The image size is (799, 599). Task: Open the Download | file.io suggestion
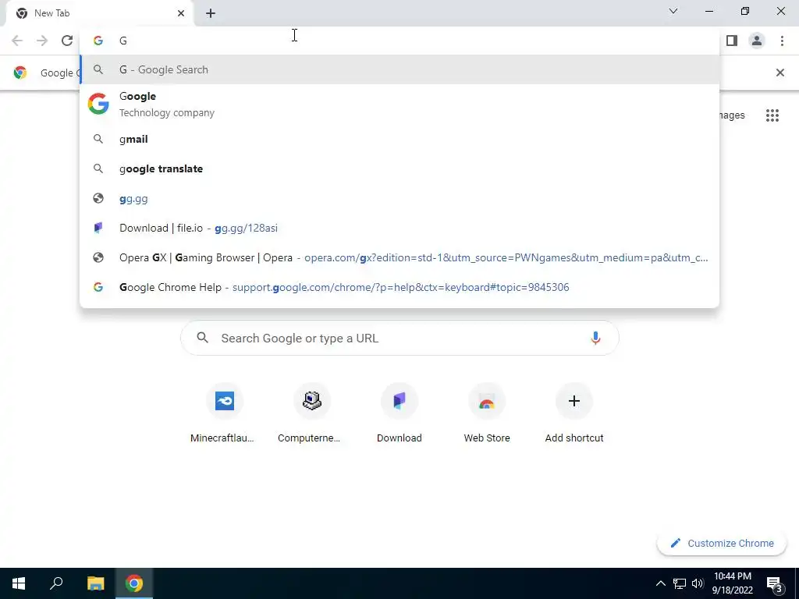click(x=399, y=228)
